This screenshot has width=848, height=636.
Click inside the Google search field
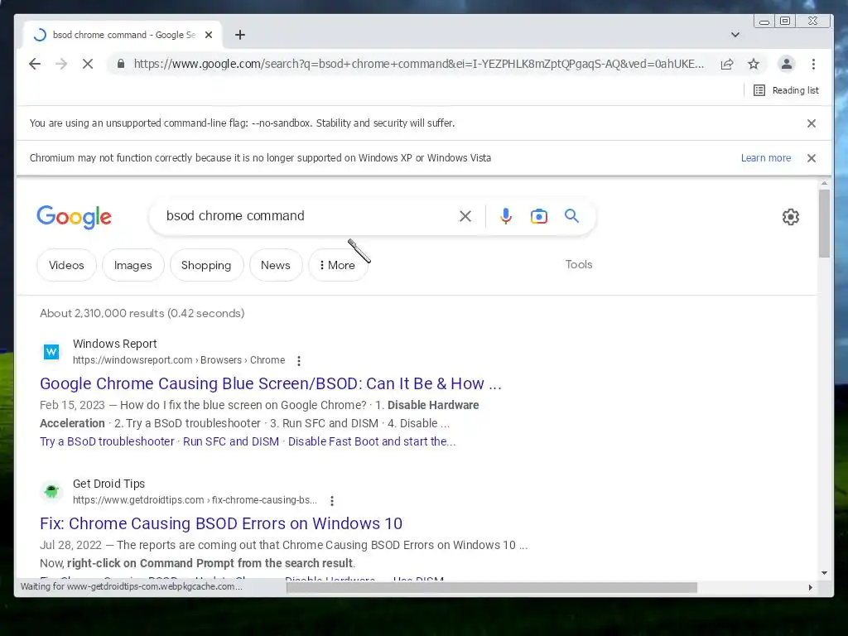tap(308, 216)
